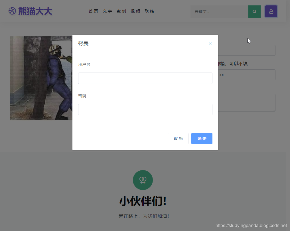Dismiss the 登录 dialog with the X
The image size is (290, 231).
click(x=210, y=44)
